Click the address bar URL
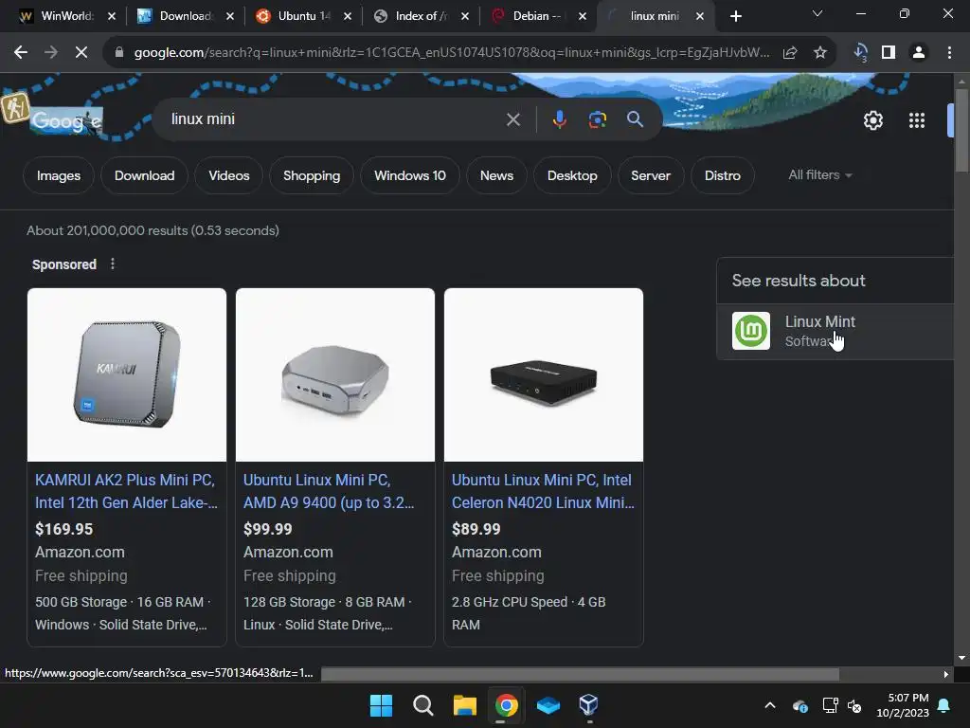Screen dimensions: 970x728 [452, 53]
